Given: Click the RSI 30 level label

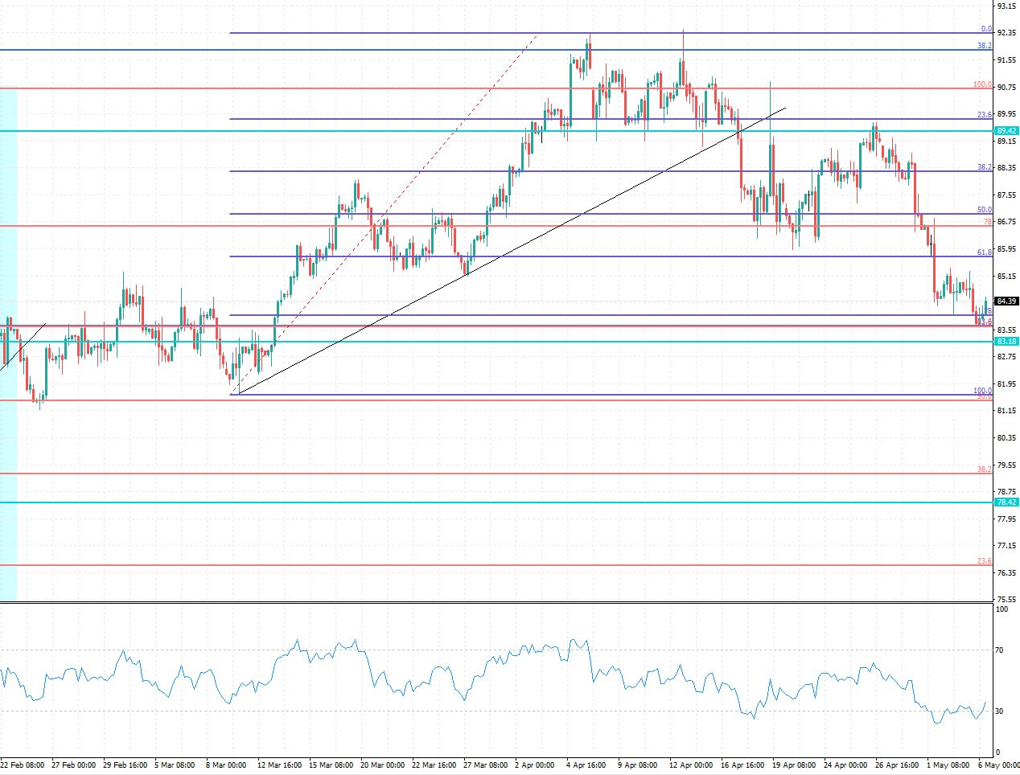Looking at the screenshot, I should coord(1000,711).
